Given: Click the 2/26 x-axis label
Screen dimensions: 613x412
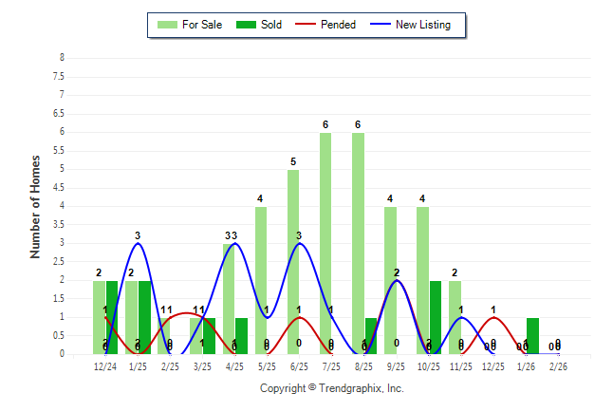Looking at the screenshot, I should (558, 365).
